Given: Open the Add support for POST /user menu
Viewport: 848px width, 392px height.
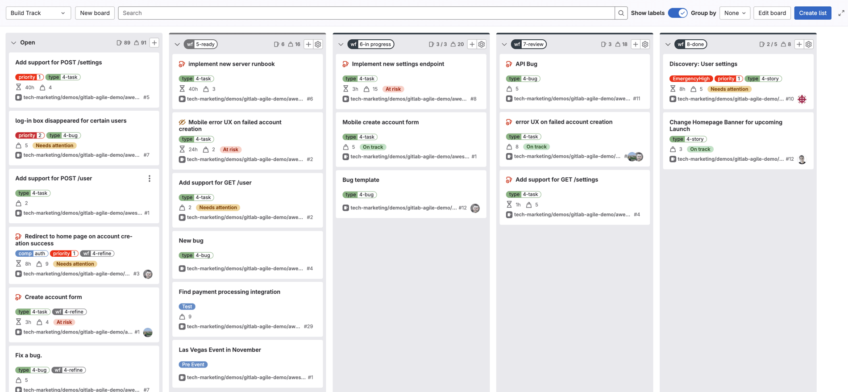Looking at the screenshot, I should [x=150, y=179].
